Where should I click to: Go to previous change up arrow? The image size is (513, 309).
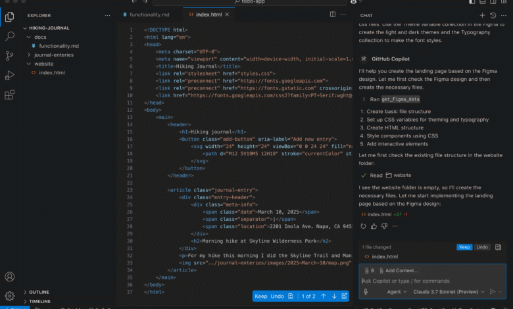coord(323,296)
